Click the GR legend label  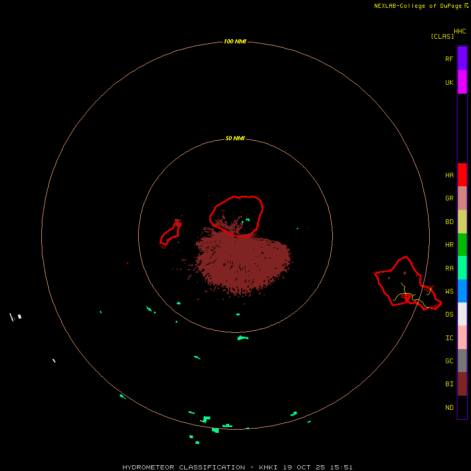point(449,198)
